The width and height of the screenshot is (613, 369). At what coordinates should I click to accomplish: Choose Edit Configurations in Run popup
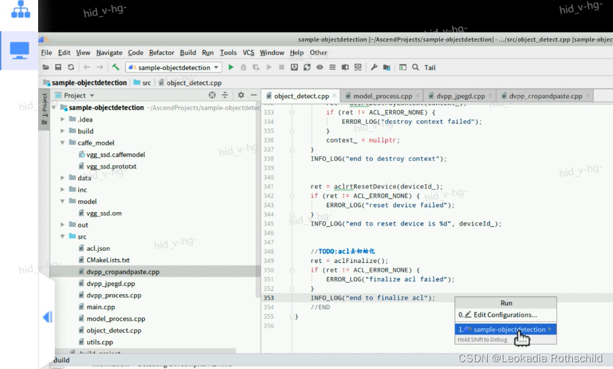coord(506,315)
